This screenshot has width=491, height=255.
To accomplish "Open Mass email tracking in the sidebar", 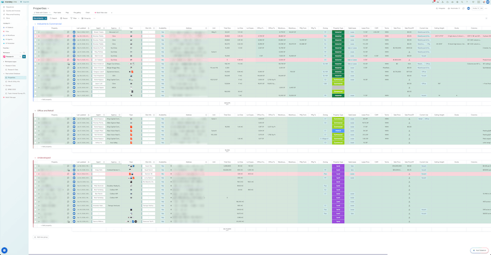I will click(x=13, y=14).
